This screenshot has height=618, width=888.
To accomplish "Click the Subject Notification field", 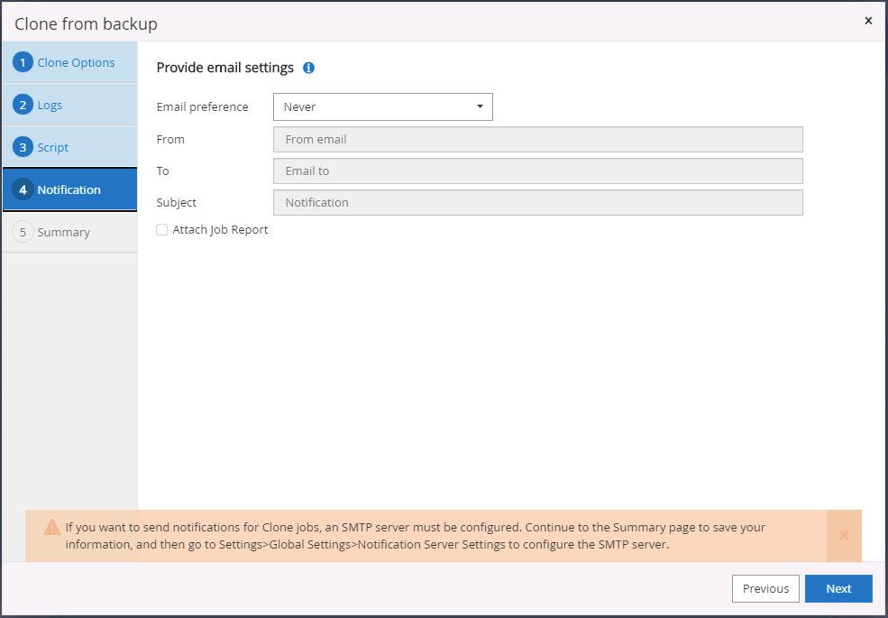I will (x=537, y=202).
